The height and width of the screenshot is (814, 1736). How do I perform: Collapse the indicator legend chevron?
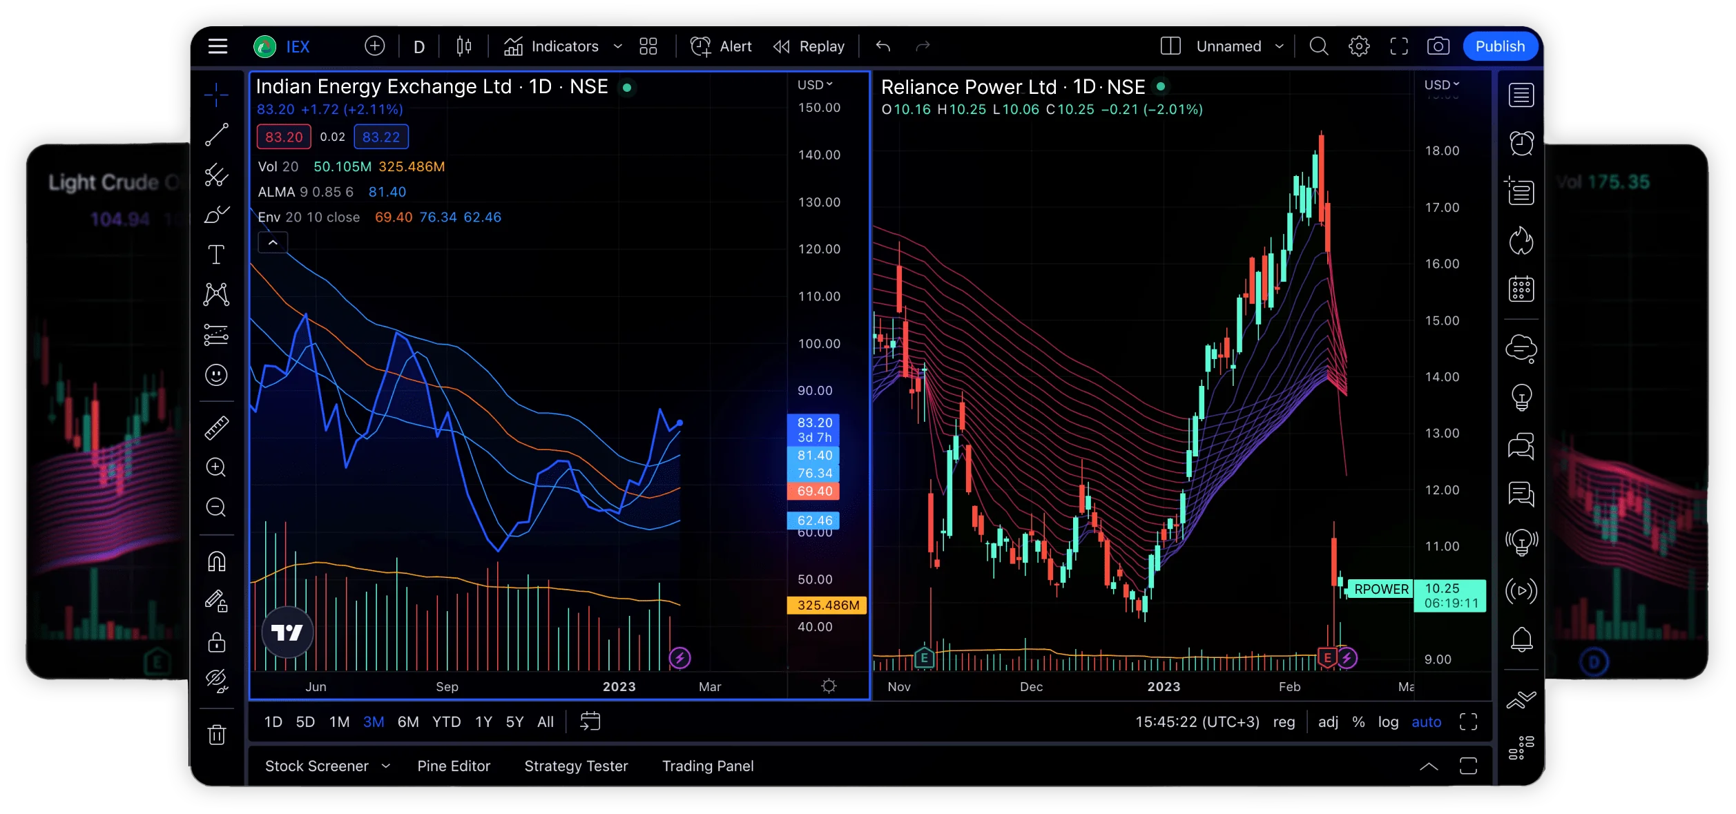273,242
